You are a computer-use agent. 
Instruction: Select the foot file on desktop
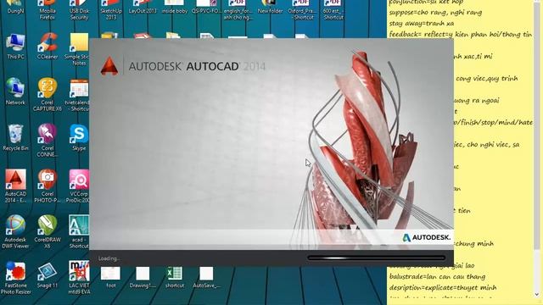[111, 277]
